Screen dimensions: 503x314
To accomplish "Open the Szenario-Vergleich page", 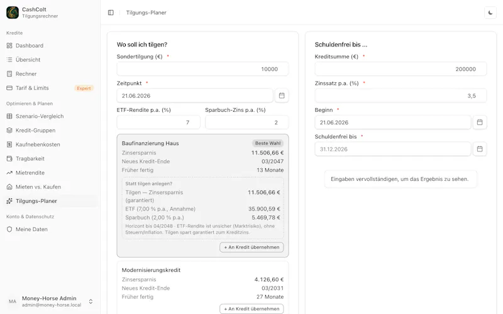I will 50,116.
